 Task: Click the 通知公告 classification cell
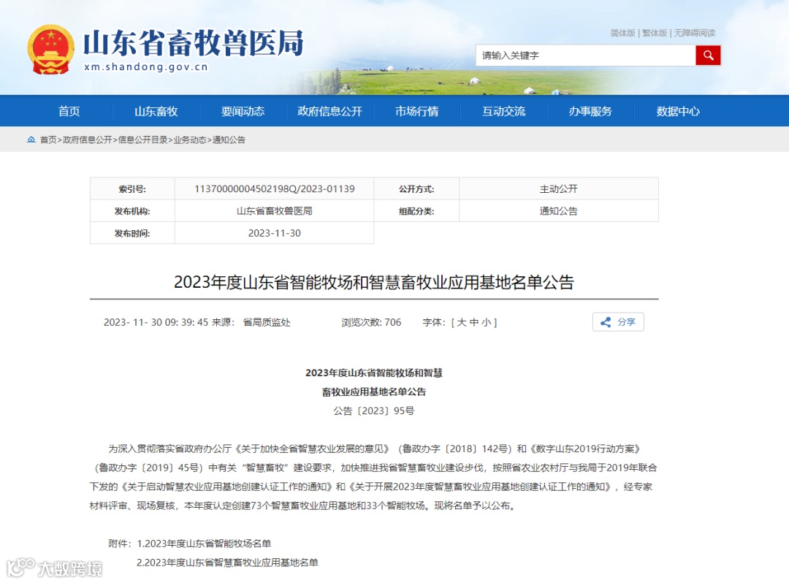(x=559, y=210)
